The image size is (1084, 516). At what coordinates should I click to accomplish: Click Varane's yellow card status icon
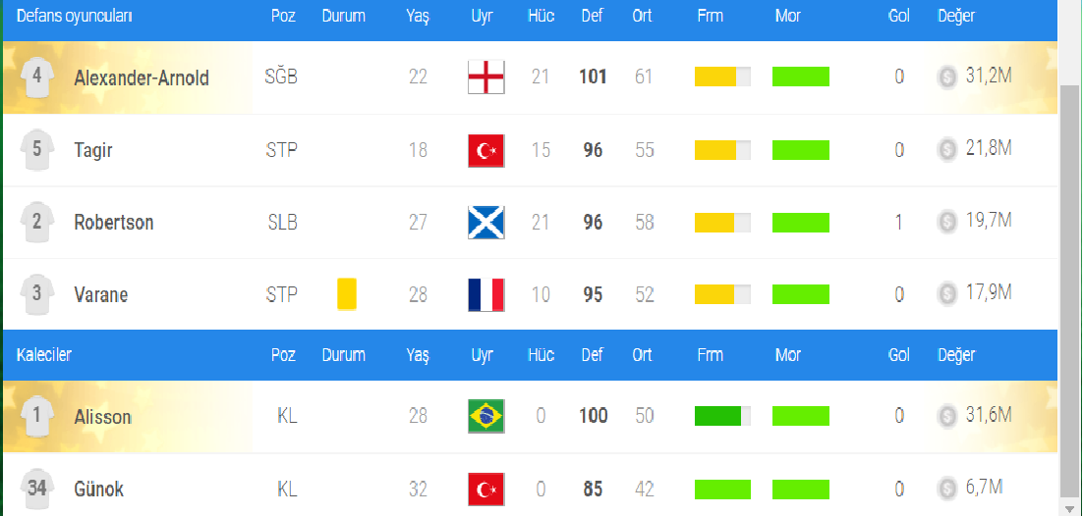(x=346, y=294)
